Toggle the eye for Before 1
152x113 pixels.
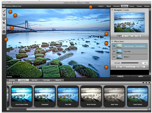click(x=114, y=57)
